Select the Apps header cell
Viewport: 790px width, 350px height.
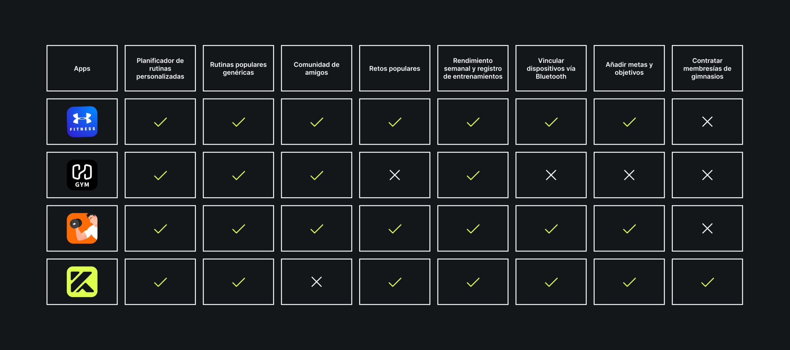point(82,68)
